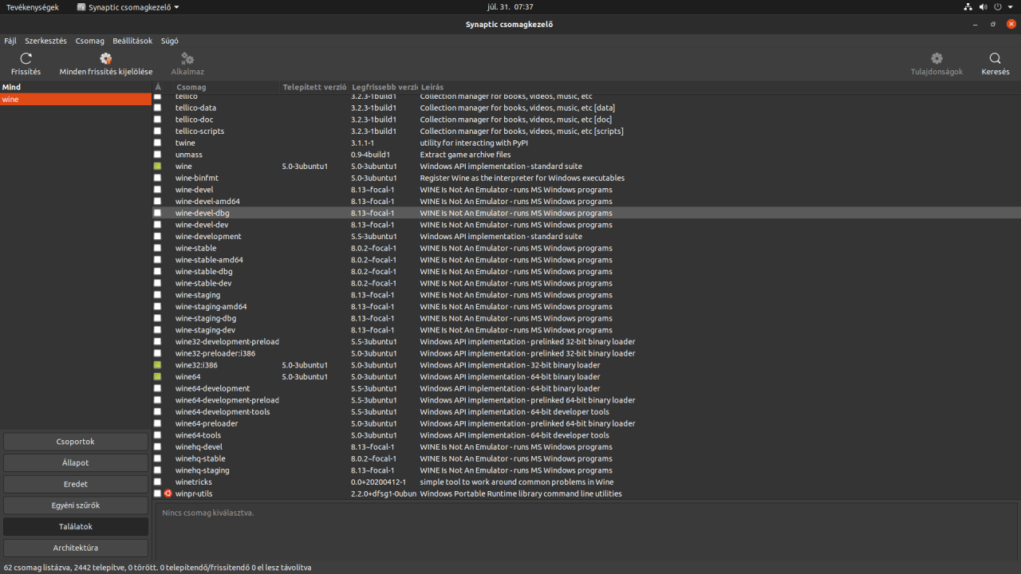Click the Frissítés reload icon
Viewport: 1021px width, 574px height.
[x=26, y=58]
